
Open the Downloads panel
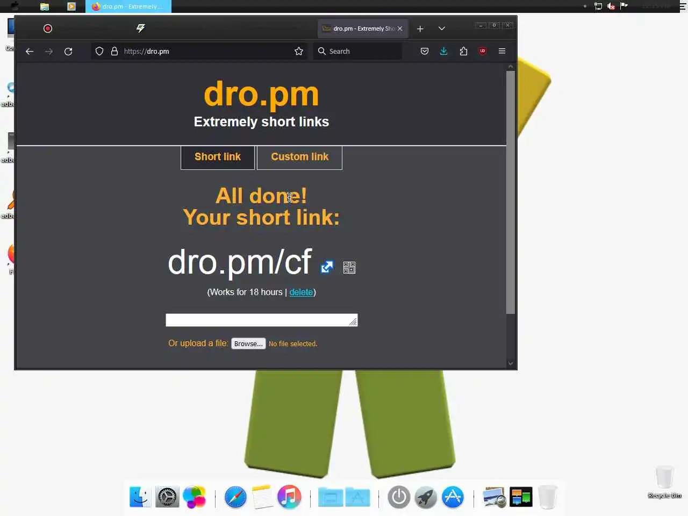click(443, 51)
